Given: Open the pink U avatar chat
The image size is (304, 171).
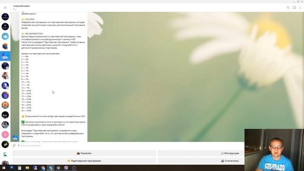Looking at the screenshot, I should click(x=5, y=134).
